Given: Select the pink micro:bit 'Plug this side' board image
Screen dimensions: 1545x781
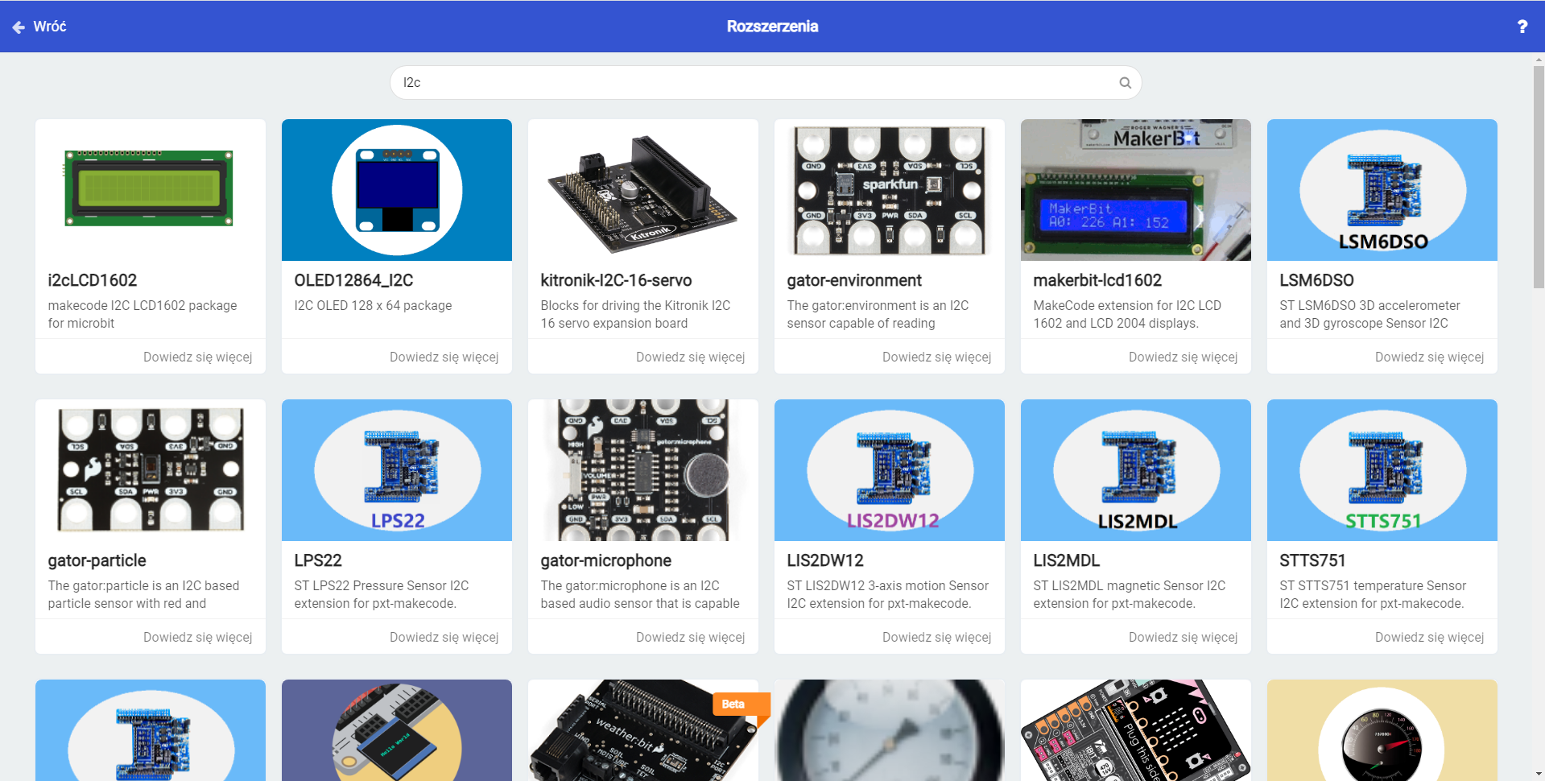Looking at the screenshot, I should 1136,730.
